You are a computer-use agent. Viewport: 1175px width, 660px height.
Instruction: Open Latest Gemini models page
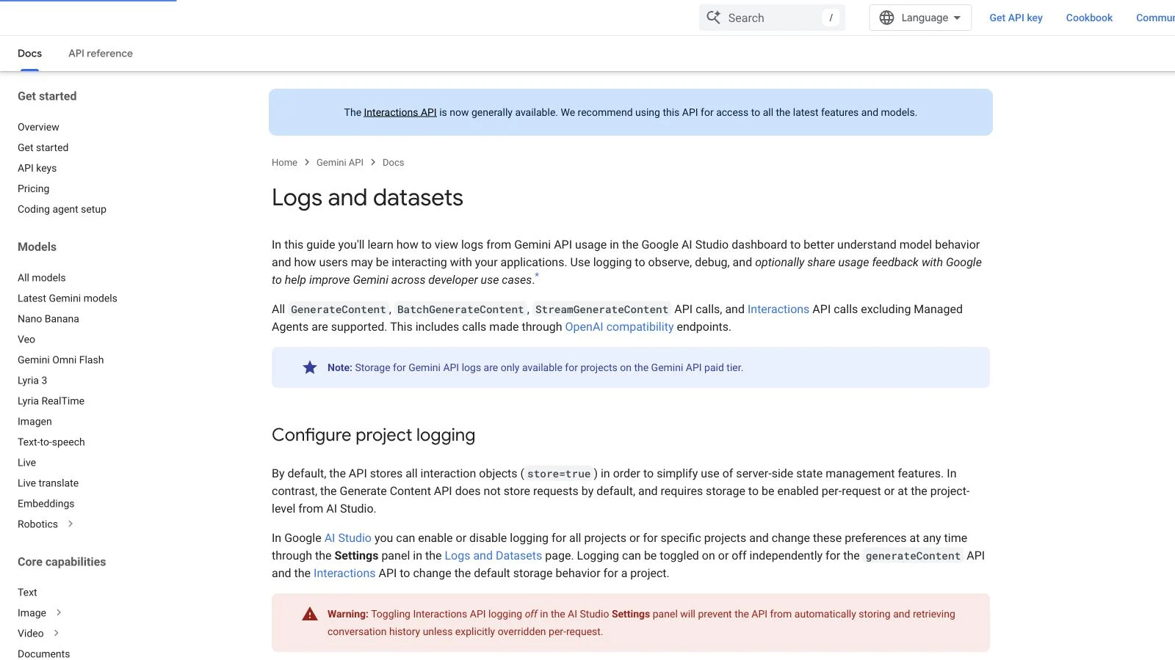point(68,298)
